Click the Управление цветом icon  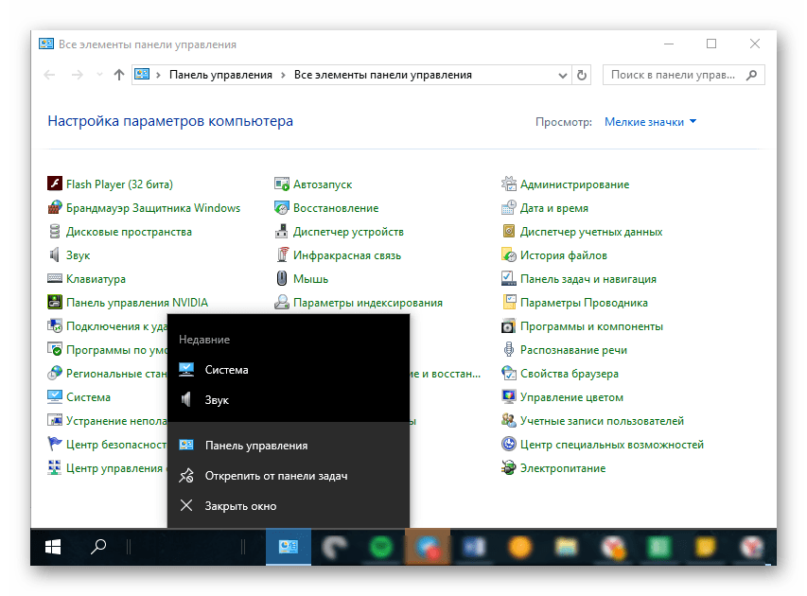click(x=508, y=396)
